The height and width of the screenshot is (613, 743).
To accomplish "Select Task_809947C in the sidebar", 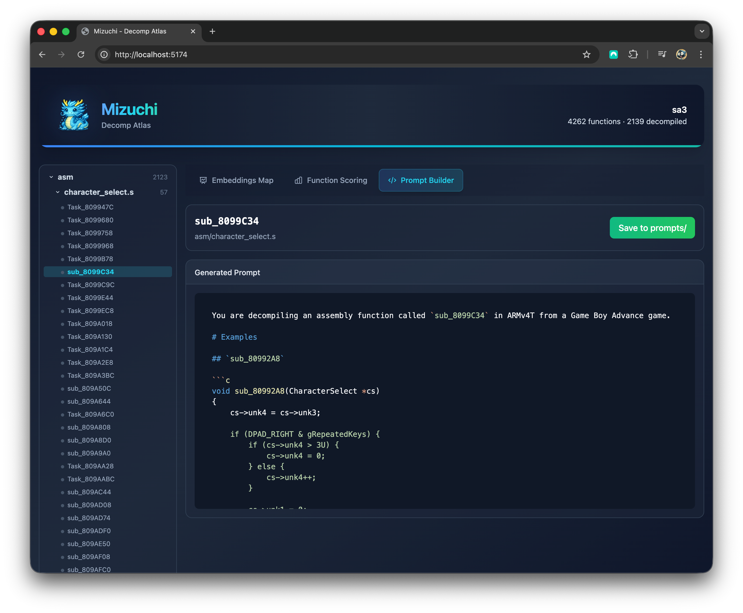I will [90, 207].
